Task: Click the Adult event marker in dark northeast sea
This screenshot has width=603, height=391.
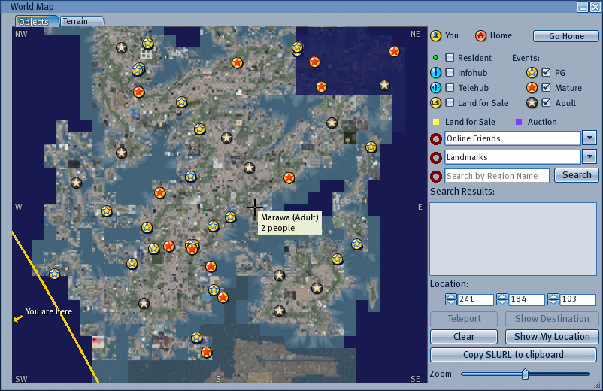Action: tap(384, 86)
